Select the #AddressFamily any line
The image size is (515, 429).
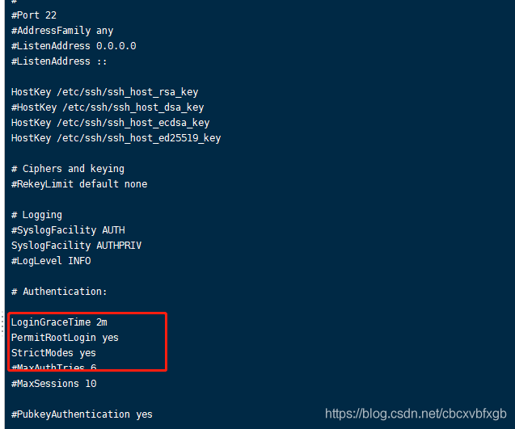(62, 31)
